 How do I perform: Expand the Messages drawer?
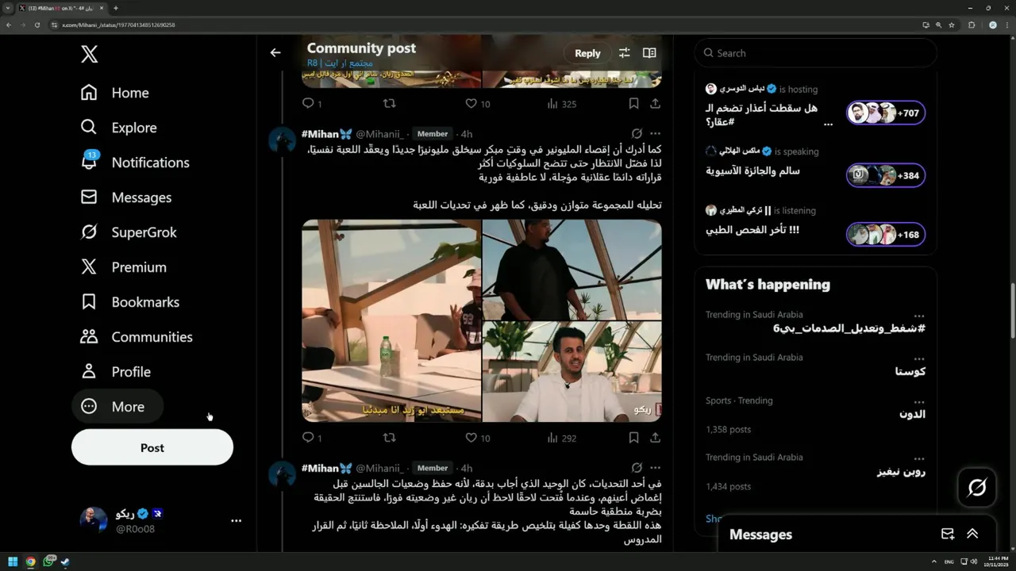972,535
